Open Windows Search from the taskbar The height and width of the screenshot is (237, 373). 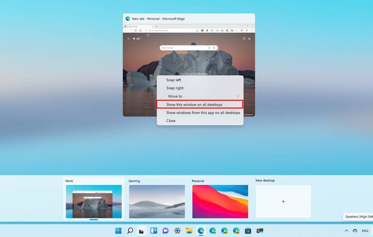coord(130,230)
